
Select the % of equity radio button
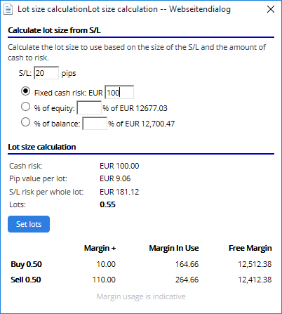(25, 107)
